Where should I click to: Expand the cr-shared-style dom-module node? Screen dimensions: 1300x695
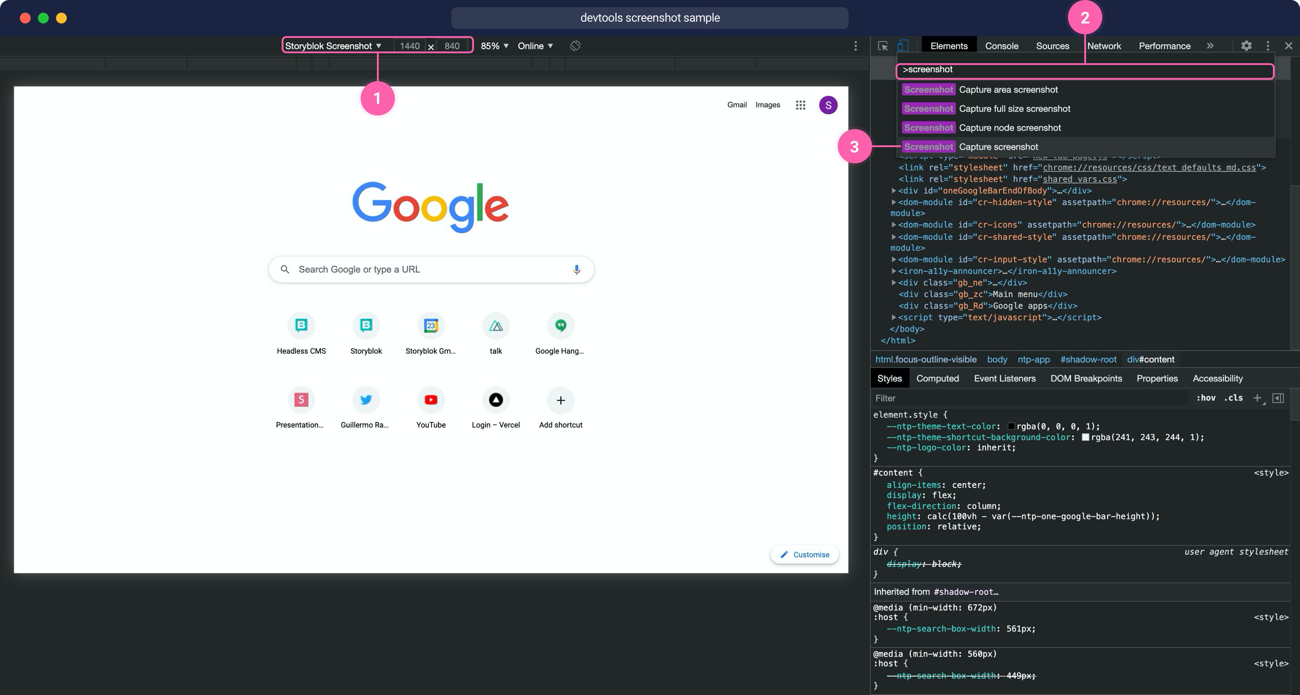893,237
